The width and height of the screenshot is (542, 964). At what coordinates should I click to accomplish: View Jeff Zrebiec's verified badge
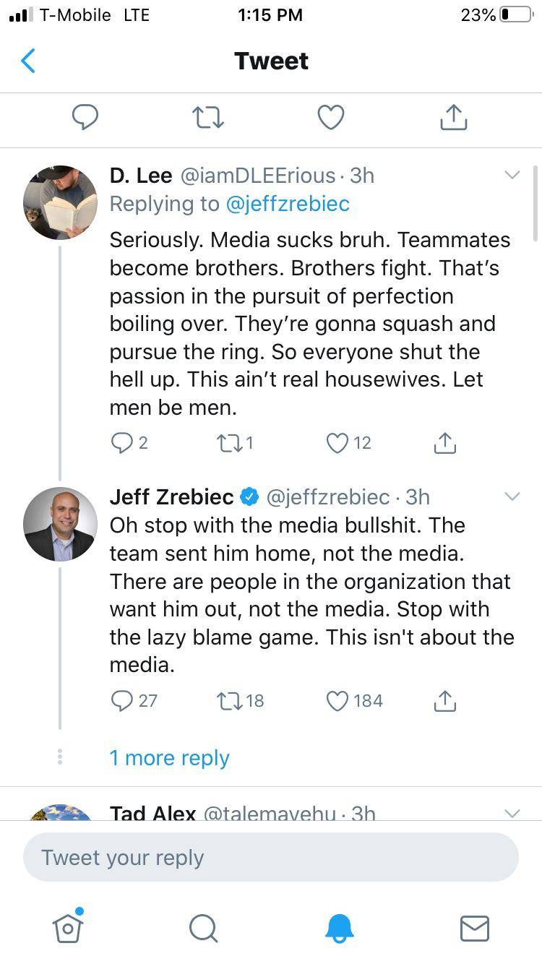click(249, 496)
